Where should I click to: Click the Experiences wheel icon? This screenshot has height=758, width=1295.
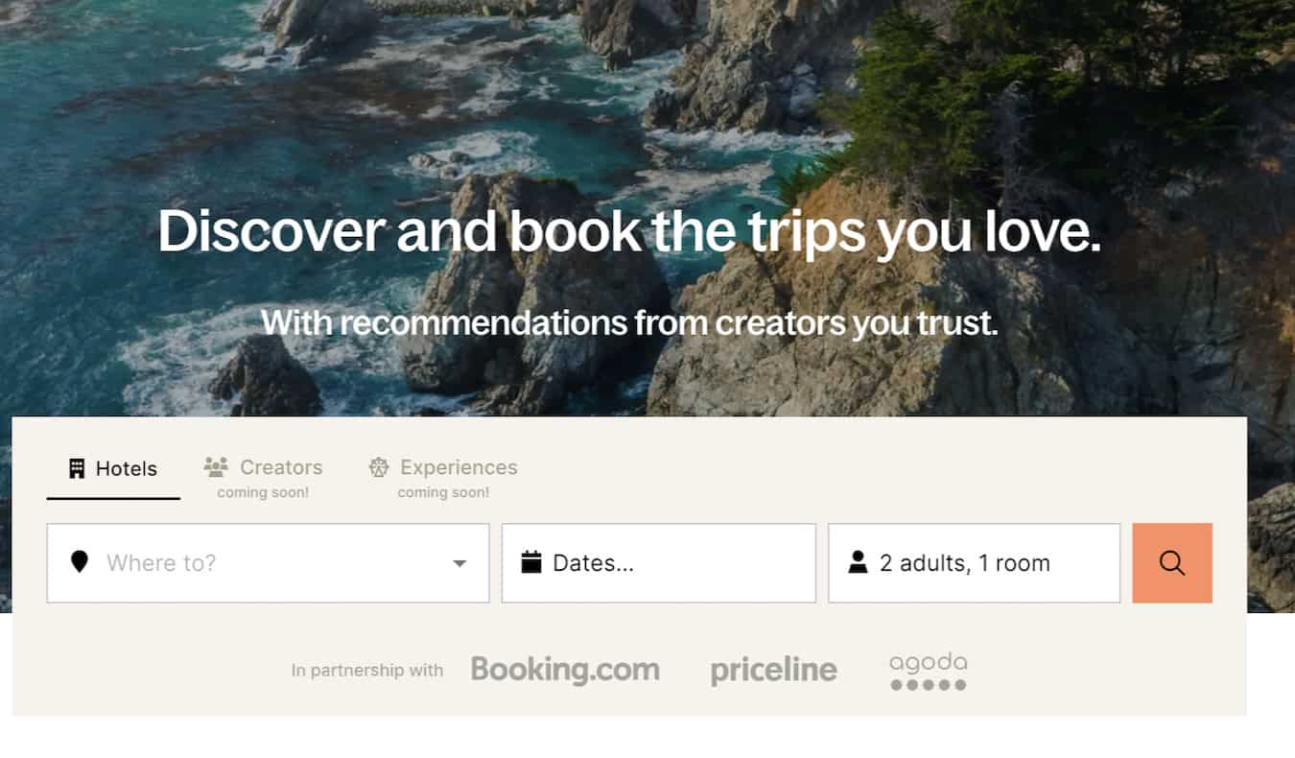(379, 467)
